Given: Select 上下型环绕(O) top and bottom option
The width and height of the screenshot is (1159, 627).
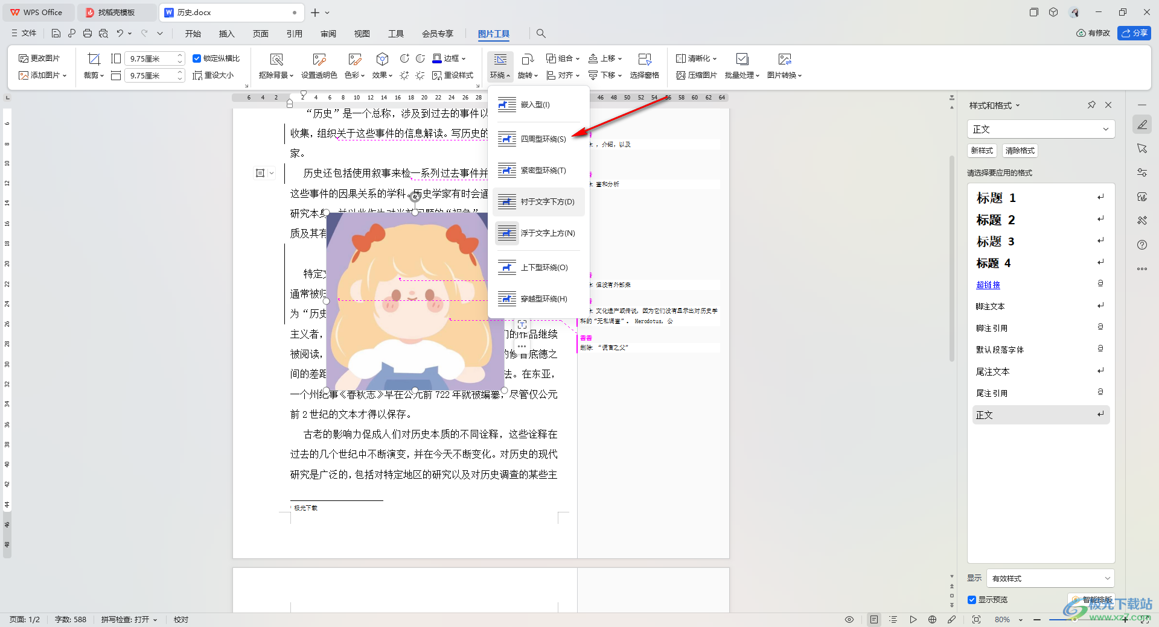Looking at the screenshot, I should point(538,268).
